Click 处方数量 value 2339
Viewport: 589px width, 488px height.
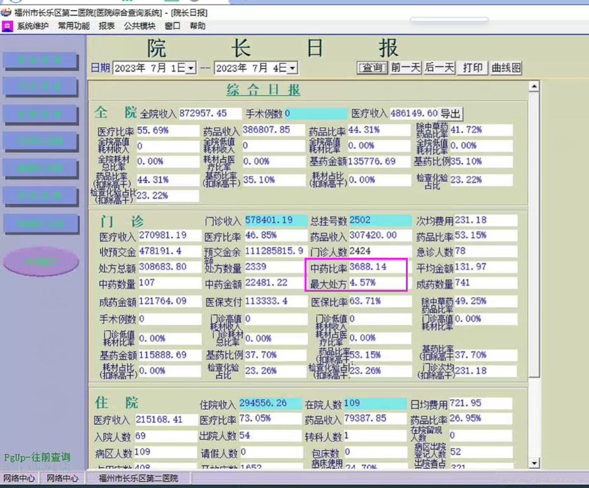(276, 267)
